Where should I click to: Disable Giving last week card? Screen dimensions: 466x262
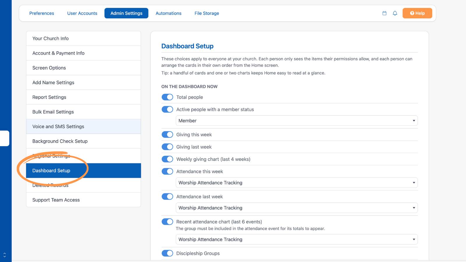click(167, 147)
